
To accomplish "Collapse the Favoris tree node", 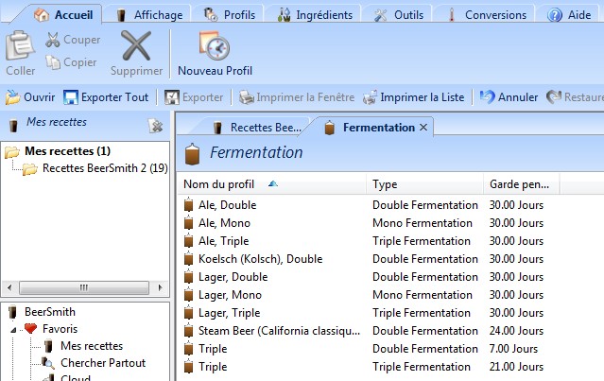I will coord(14,329).
